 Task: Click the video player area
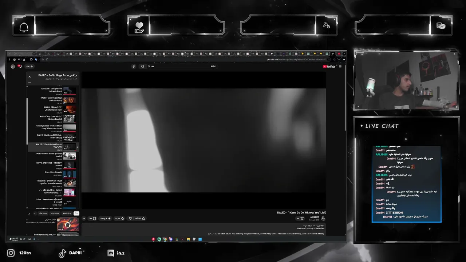tap(204, 140)
